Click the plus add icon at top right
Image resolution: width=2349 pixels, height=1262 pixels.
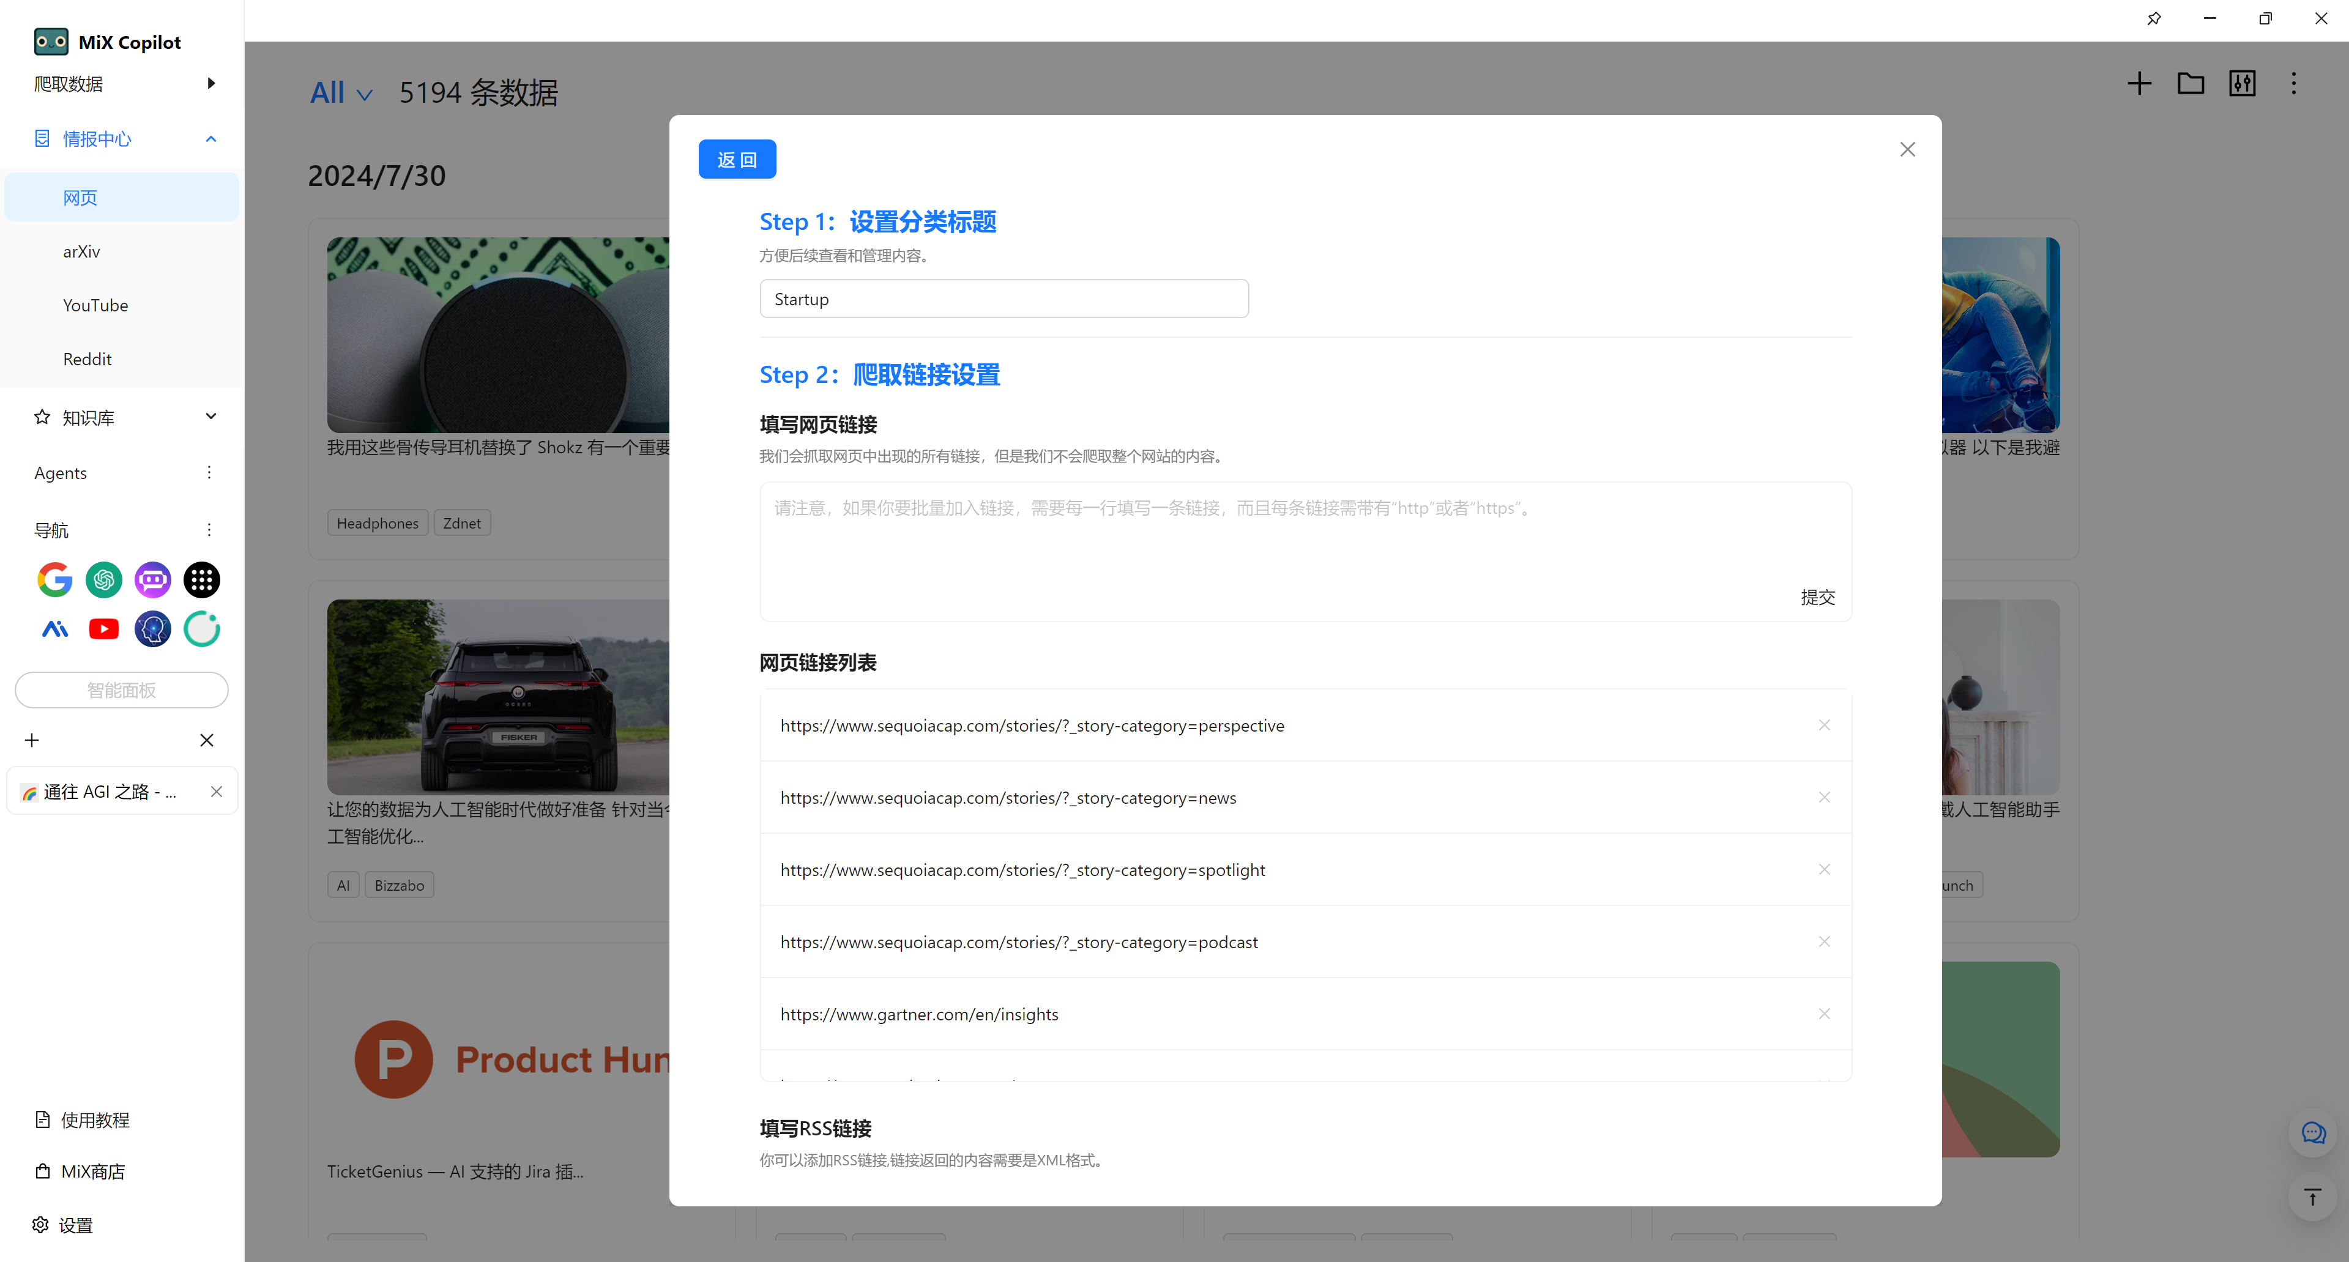(2139, 84)
